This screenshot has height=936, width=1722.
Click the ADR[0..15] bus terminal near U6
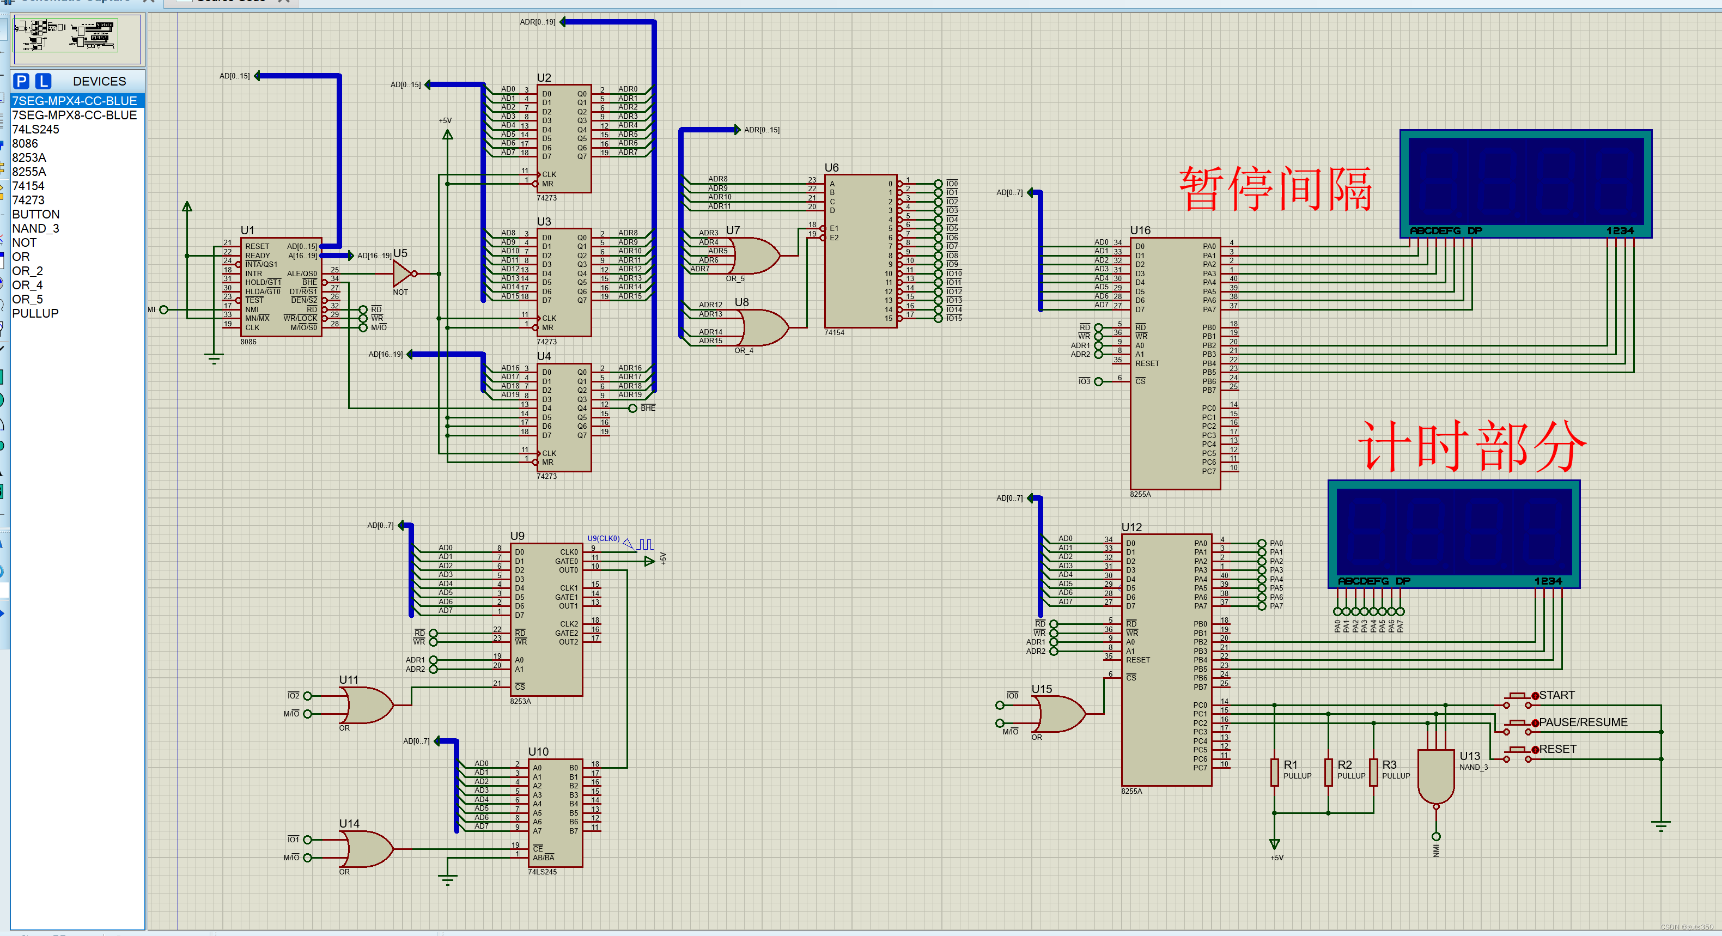[737, 130]
